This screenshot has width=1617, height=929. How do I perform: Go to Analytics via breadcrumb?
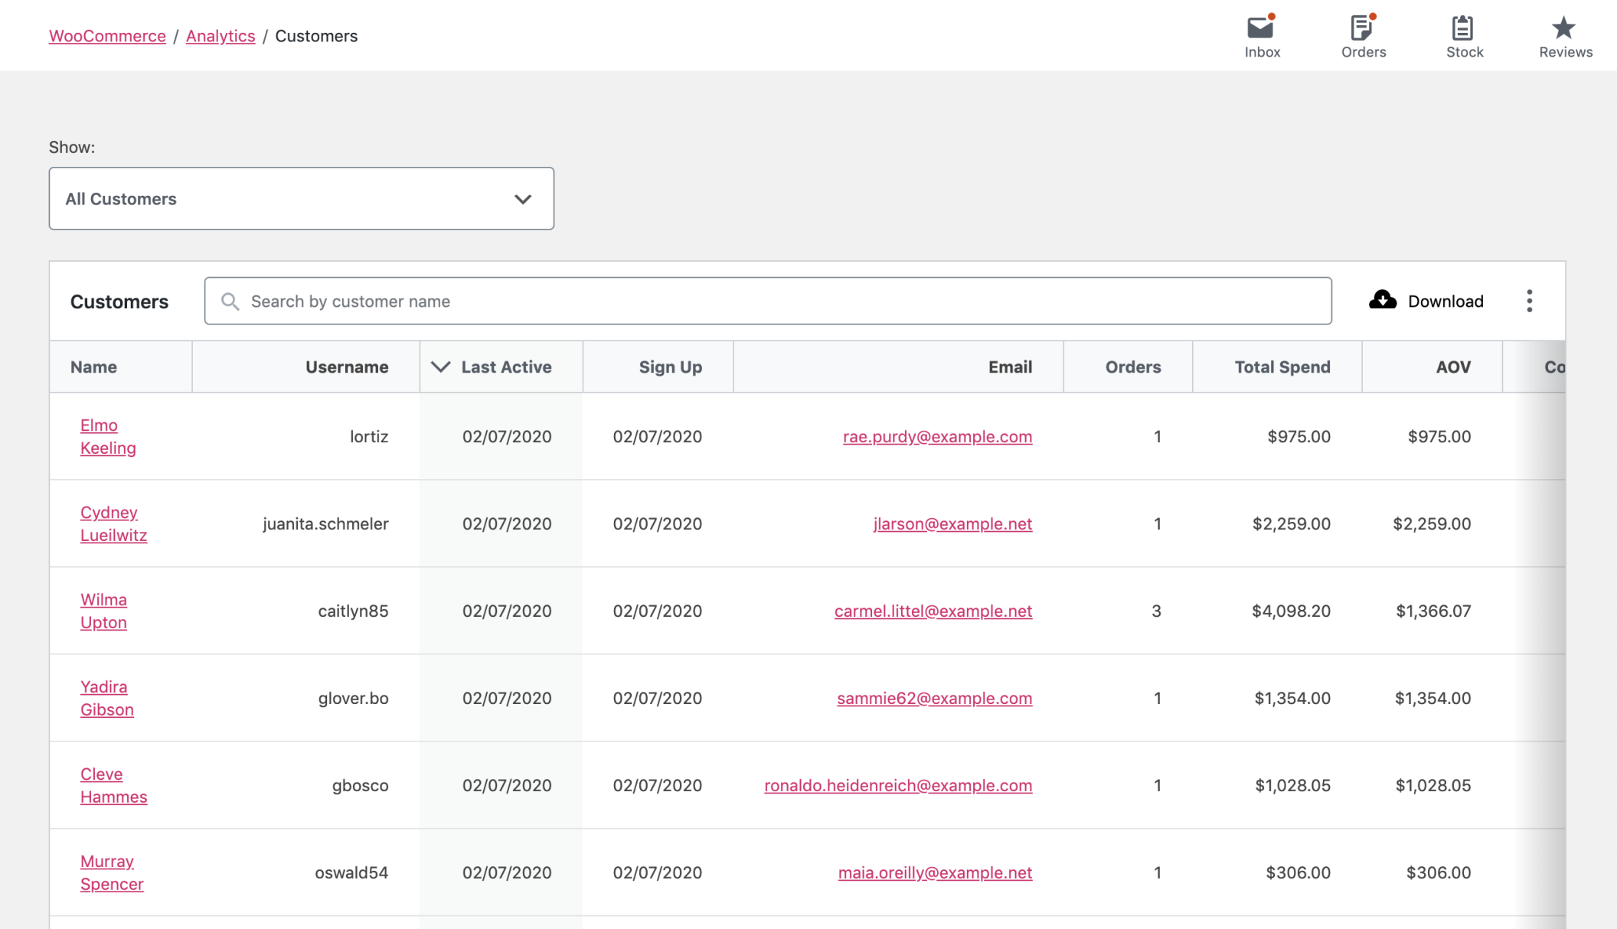click(220, 35)
